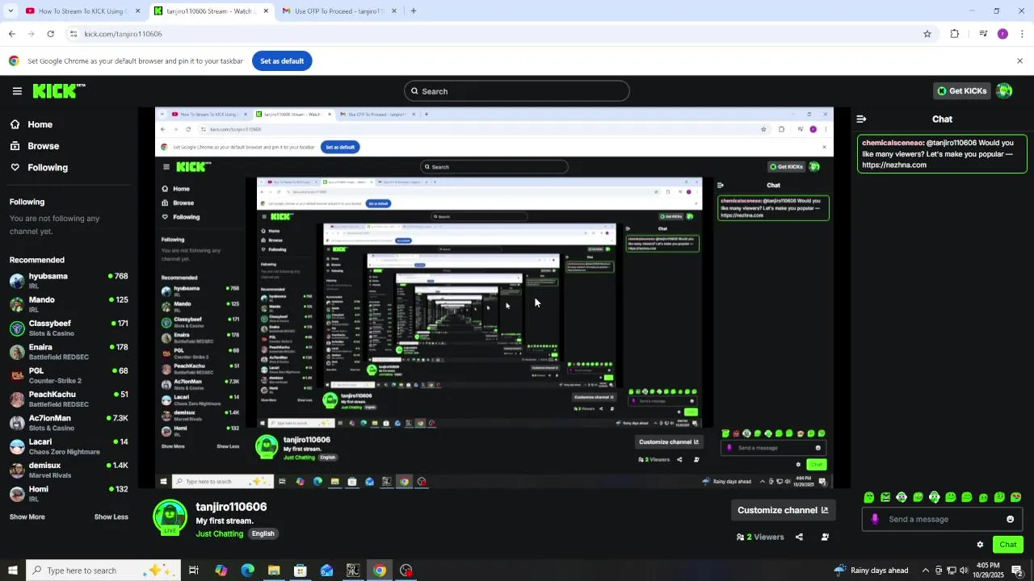1034x581 pixels.
Task: Click the browser address bar URL
Action: click(x=123, y=34)
